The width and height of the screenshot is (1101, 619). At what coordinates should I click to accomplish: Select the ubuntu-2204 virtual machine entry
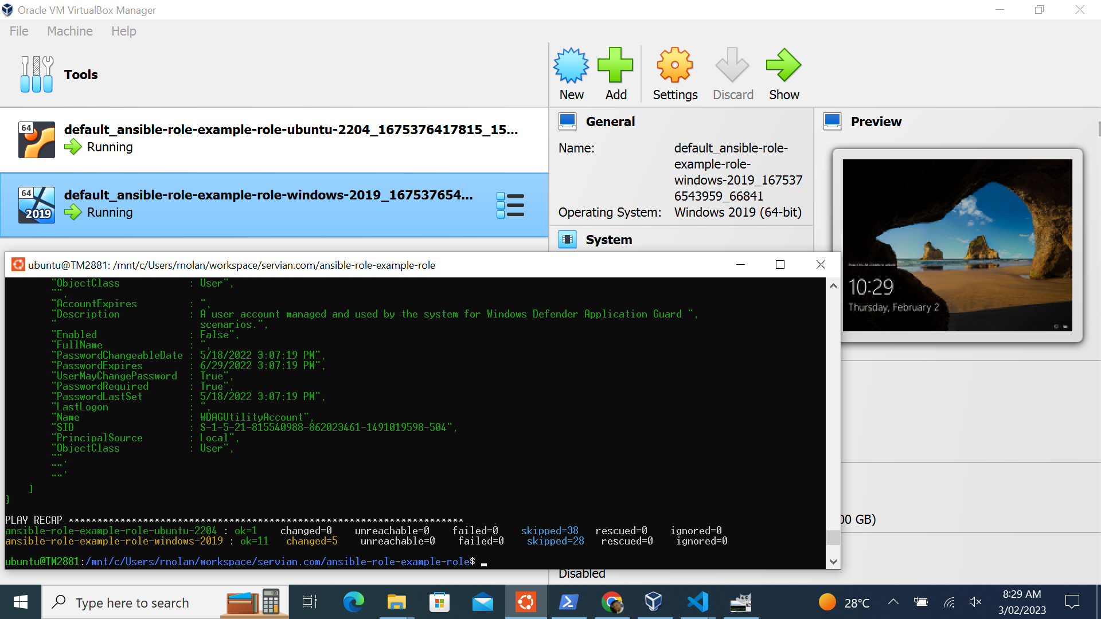274,139
